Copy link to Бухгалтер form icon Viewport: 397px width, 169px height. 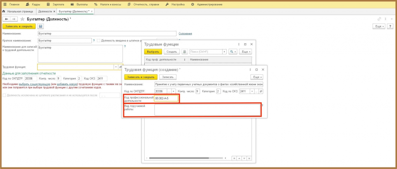pos(379,19)
